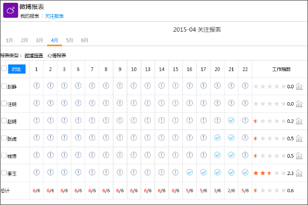Check the box for 赵静

(x=4, y=86)
